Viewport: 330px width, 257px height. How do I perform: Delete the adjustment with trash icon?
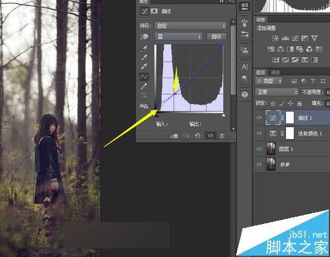[222, 136]
